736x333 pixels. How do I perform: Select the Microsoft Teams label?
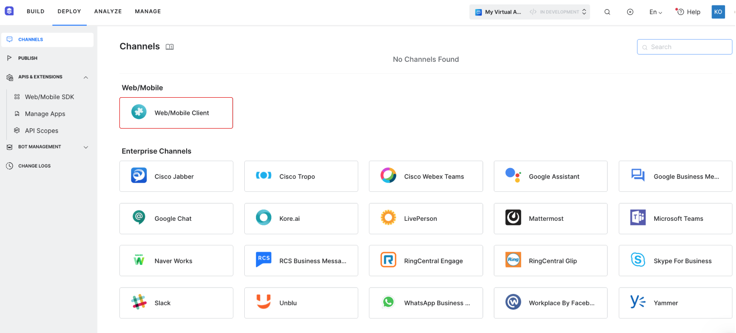pyautogui.click(x=678, y=219)
